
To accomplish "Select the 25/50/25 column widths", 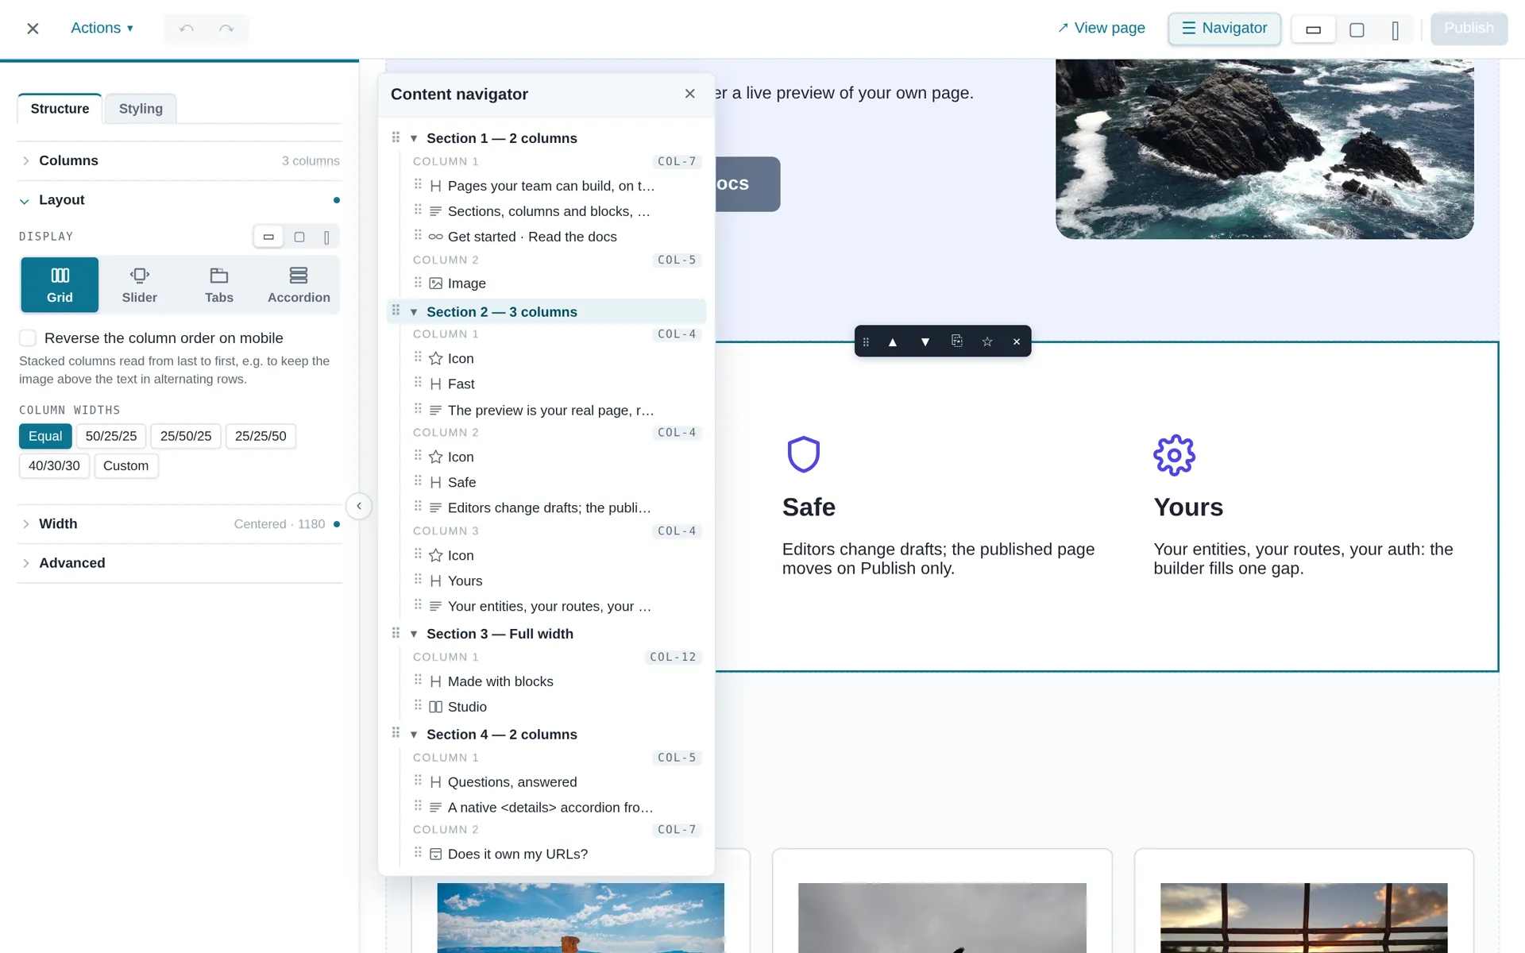I will pyautogui.click(x=186, y=436).
